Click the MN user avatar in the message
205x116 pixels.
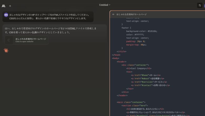[x=6, y=15]
